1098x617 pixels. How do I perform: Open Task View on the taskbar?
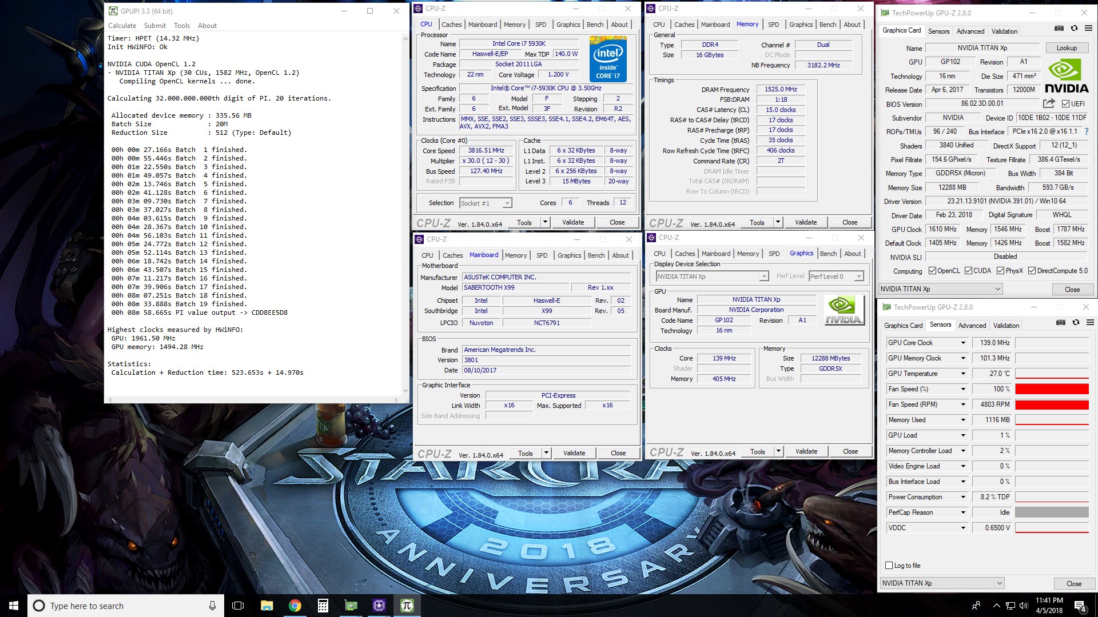click(238, 606)
